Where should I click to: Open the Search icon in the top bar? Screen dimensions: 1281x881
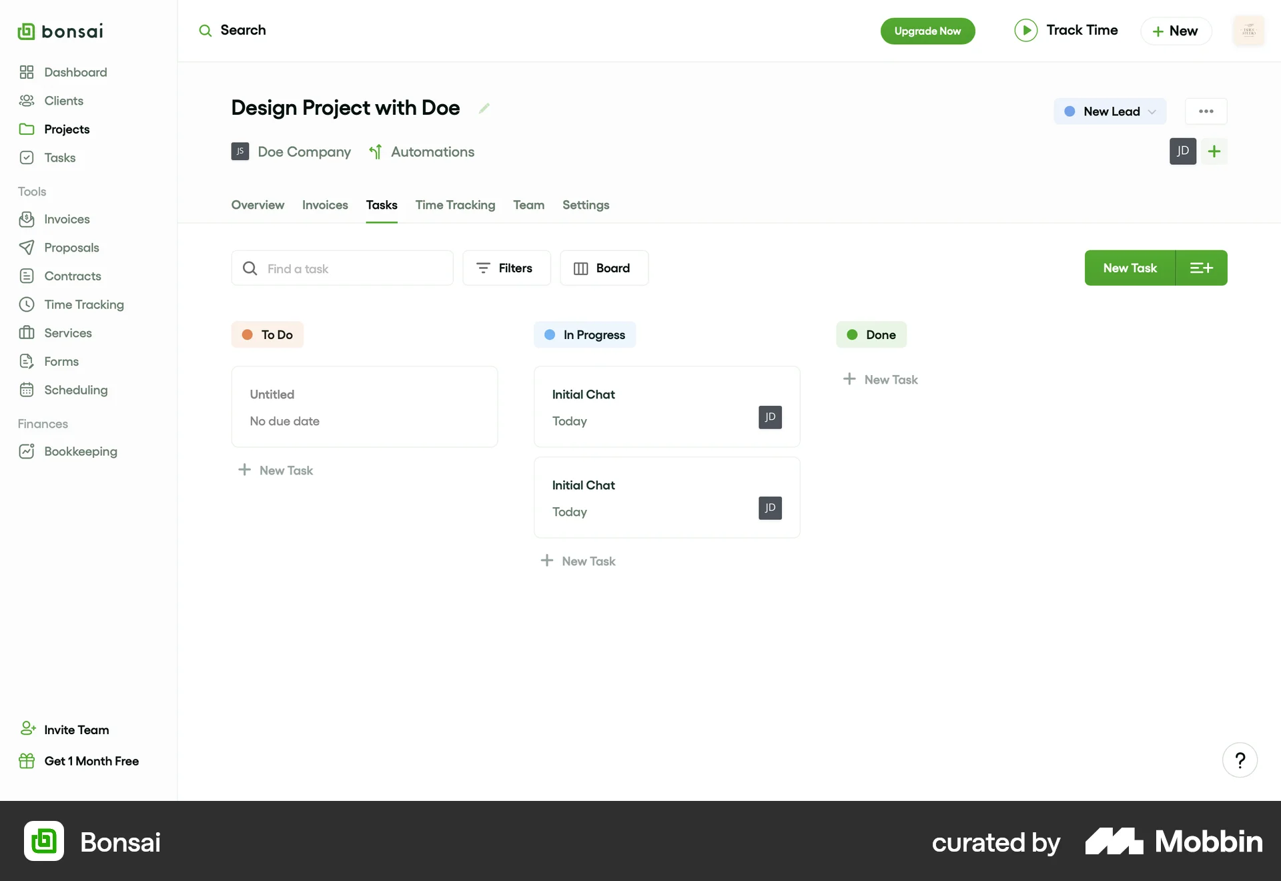pos(205,31)
